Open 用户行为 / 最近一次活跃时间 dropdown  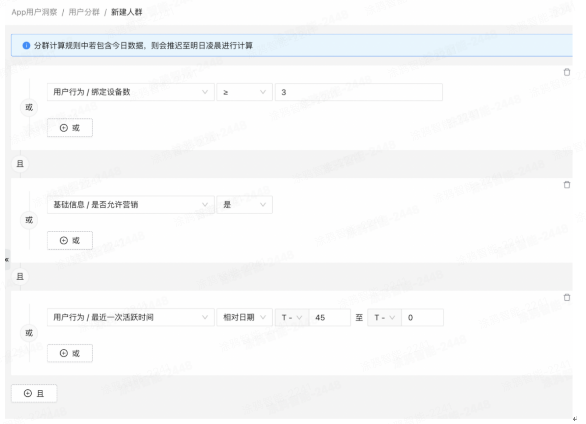tap(131, 317)
